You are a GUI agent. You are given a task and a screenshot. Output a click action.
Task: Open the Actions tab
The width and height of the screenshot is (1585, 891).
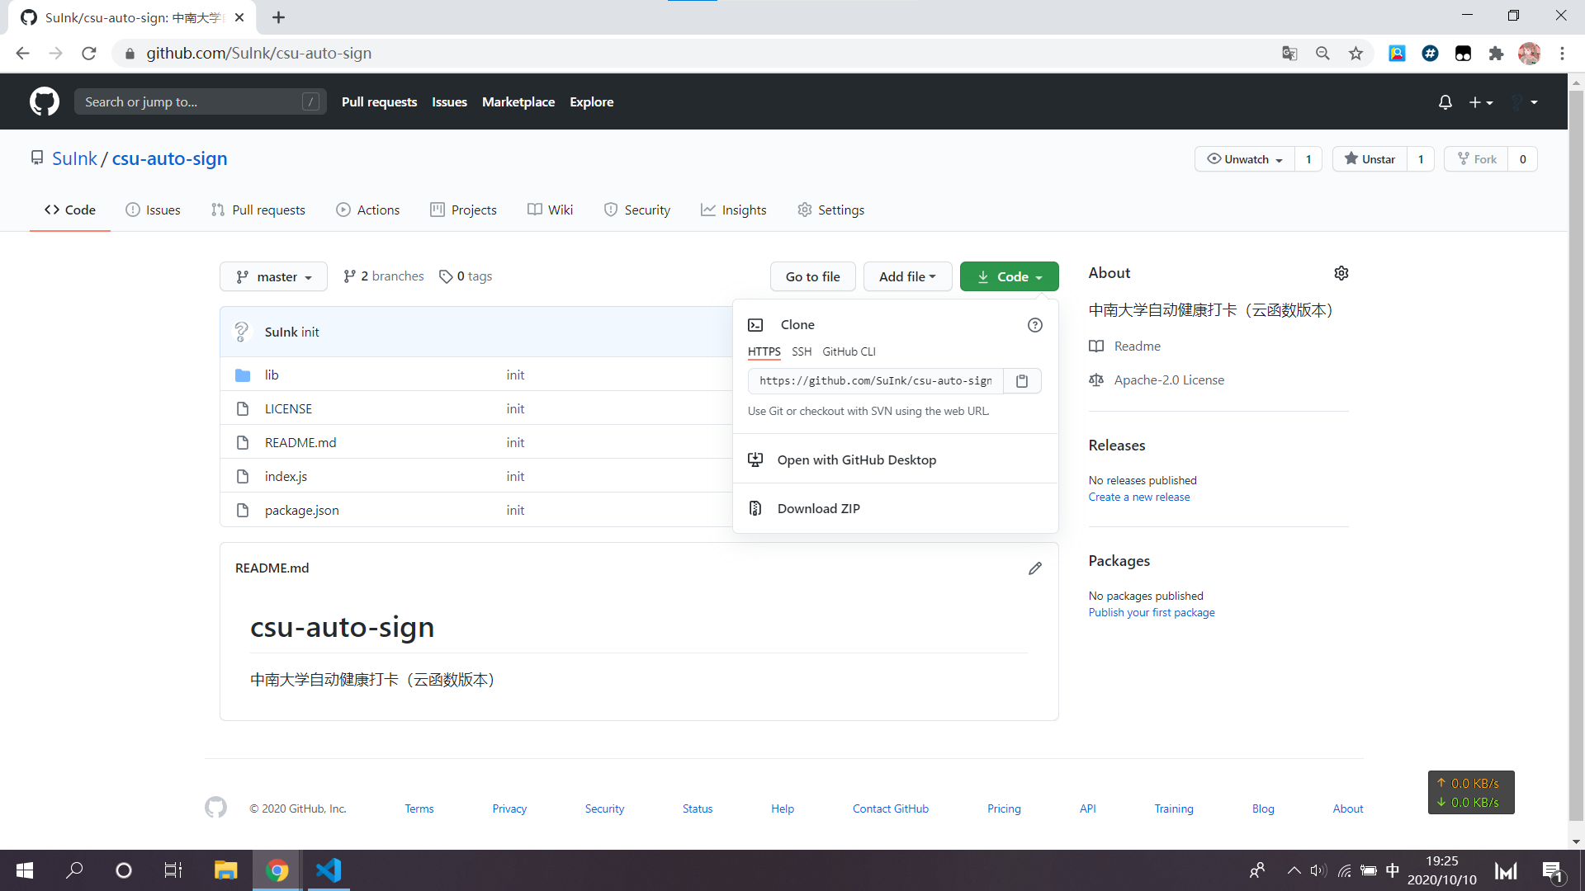(368, 210)
